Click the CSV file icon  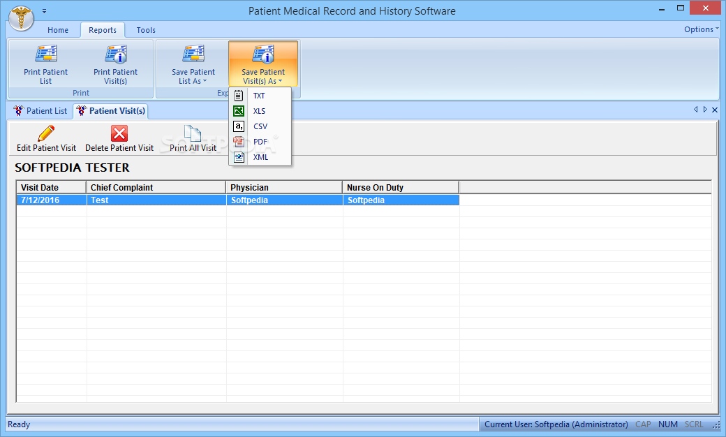point(239,126)
